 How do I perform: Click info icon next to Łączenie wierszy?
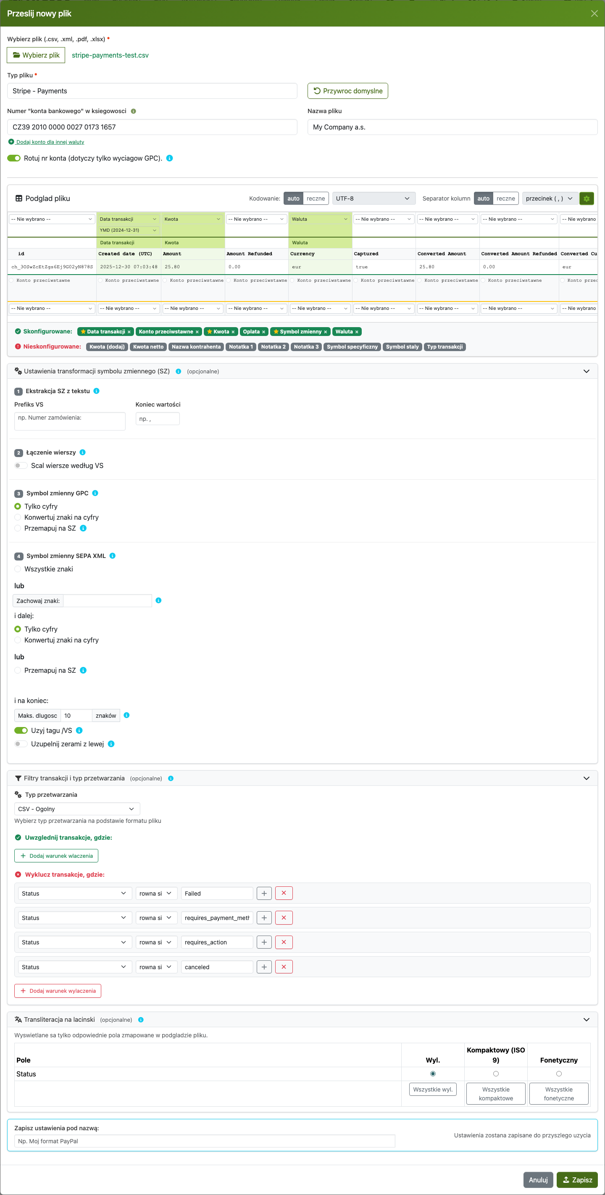(82, 452)
